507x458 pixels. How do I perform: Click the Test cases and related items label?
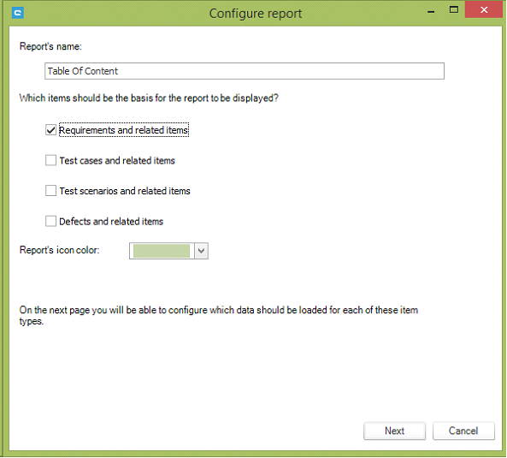click(117, 161)
